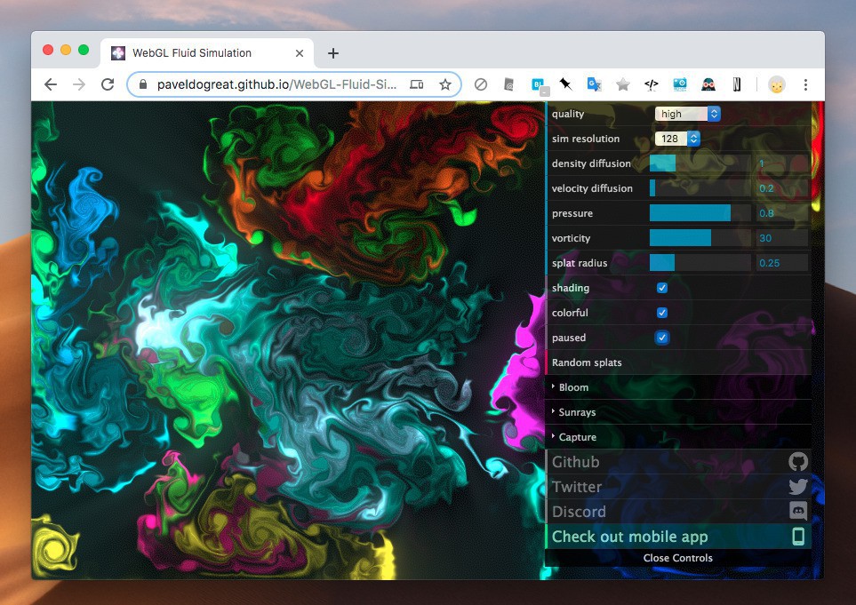Image resolution: width=856 pixels, height=605 pixels.
Task: Expand the Sunrays settings folder
Action: [577, 412]
